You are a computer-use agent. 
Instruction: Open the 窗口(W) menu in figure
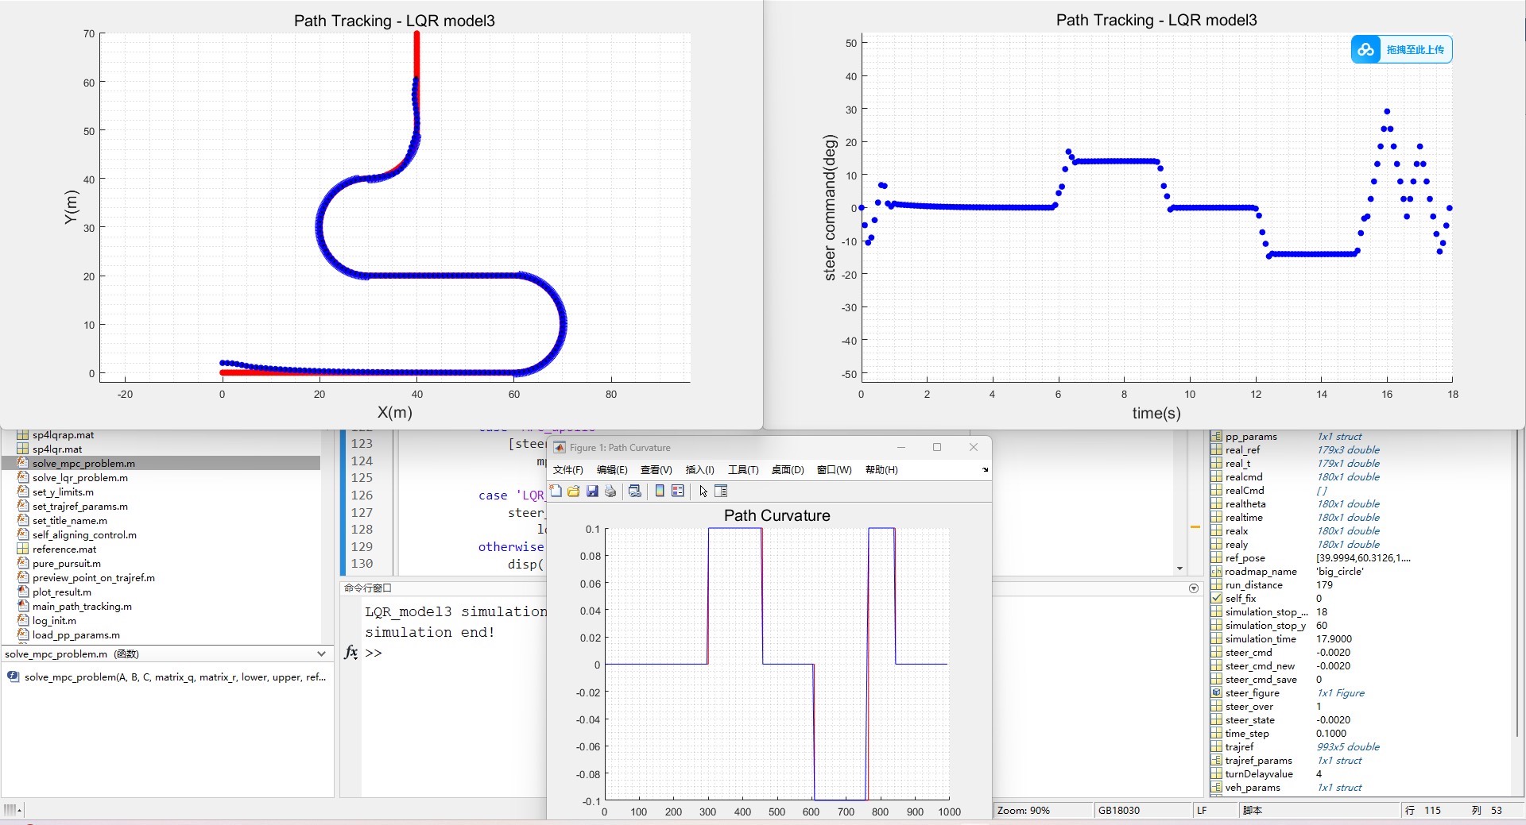click(x=834, y=470)
